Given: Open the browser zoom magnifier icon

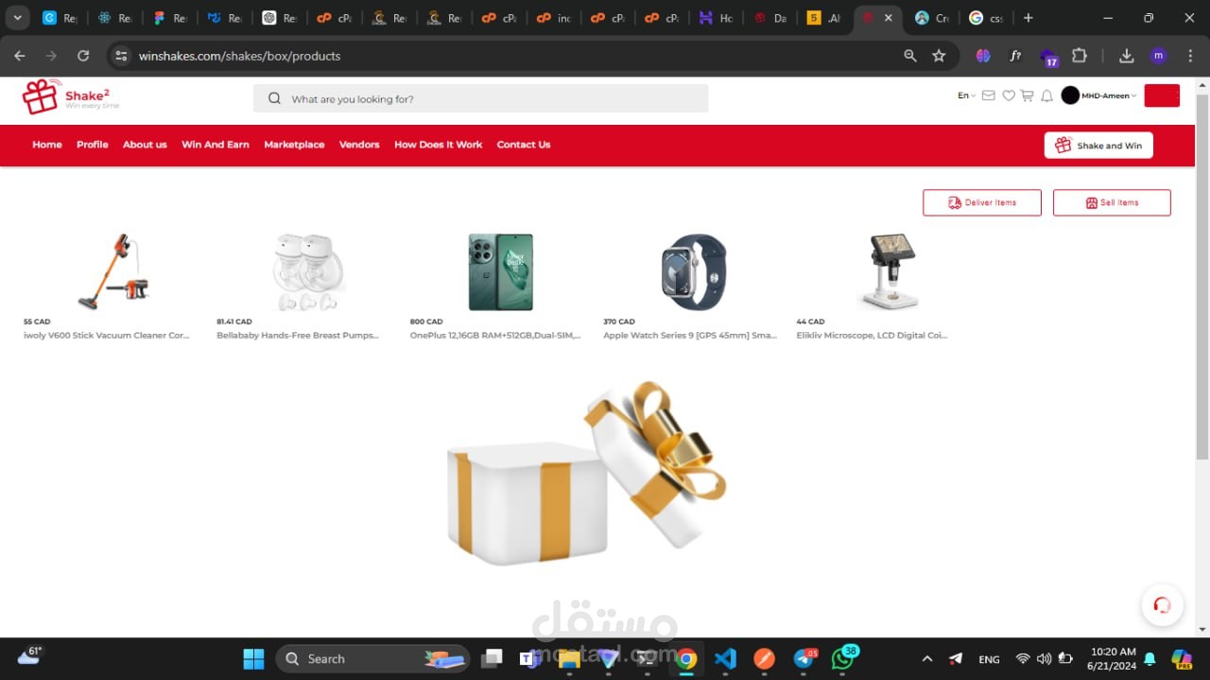Looking at the screenshot, I should click(x=910, y=56).
